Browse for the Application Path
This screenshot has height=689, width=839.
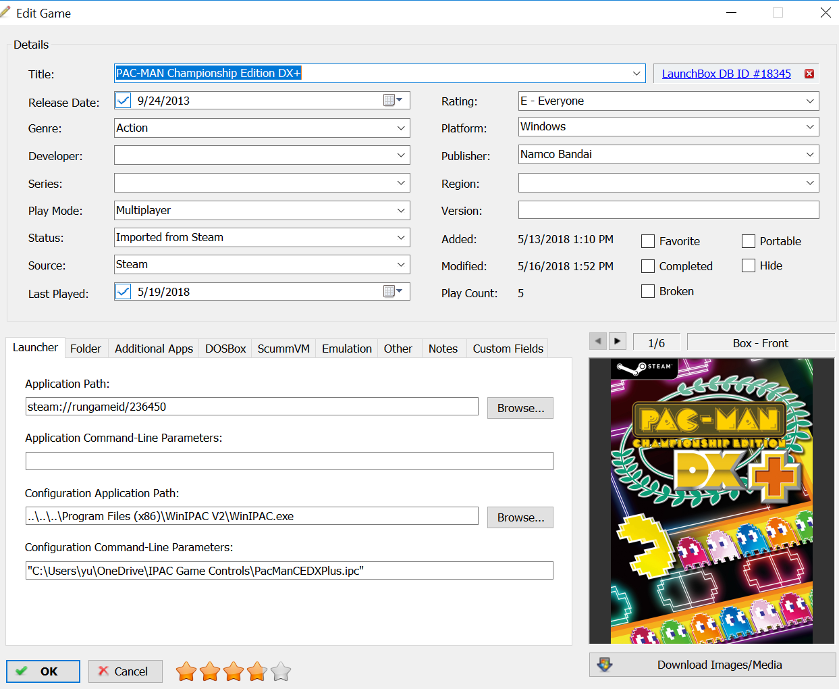pos(520,408)
